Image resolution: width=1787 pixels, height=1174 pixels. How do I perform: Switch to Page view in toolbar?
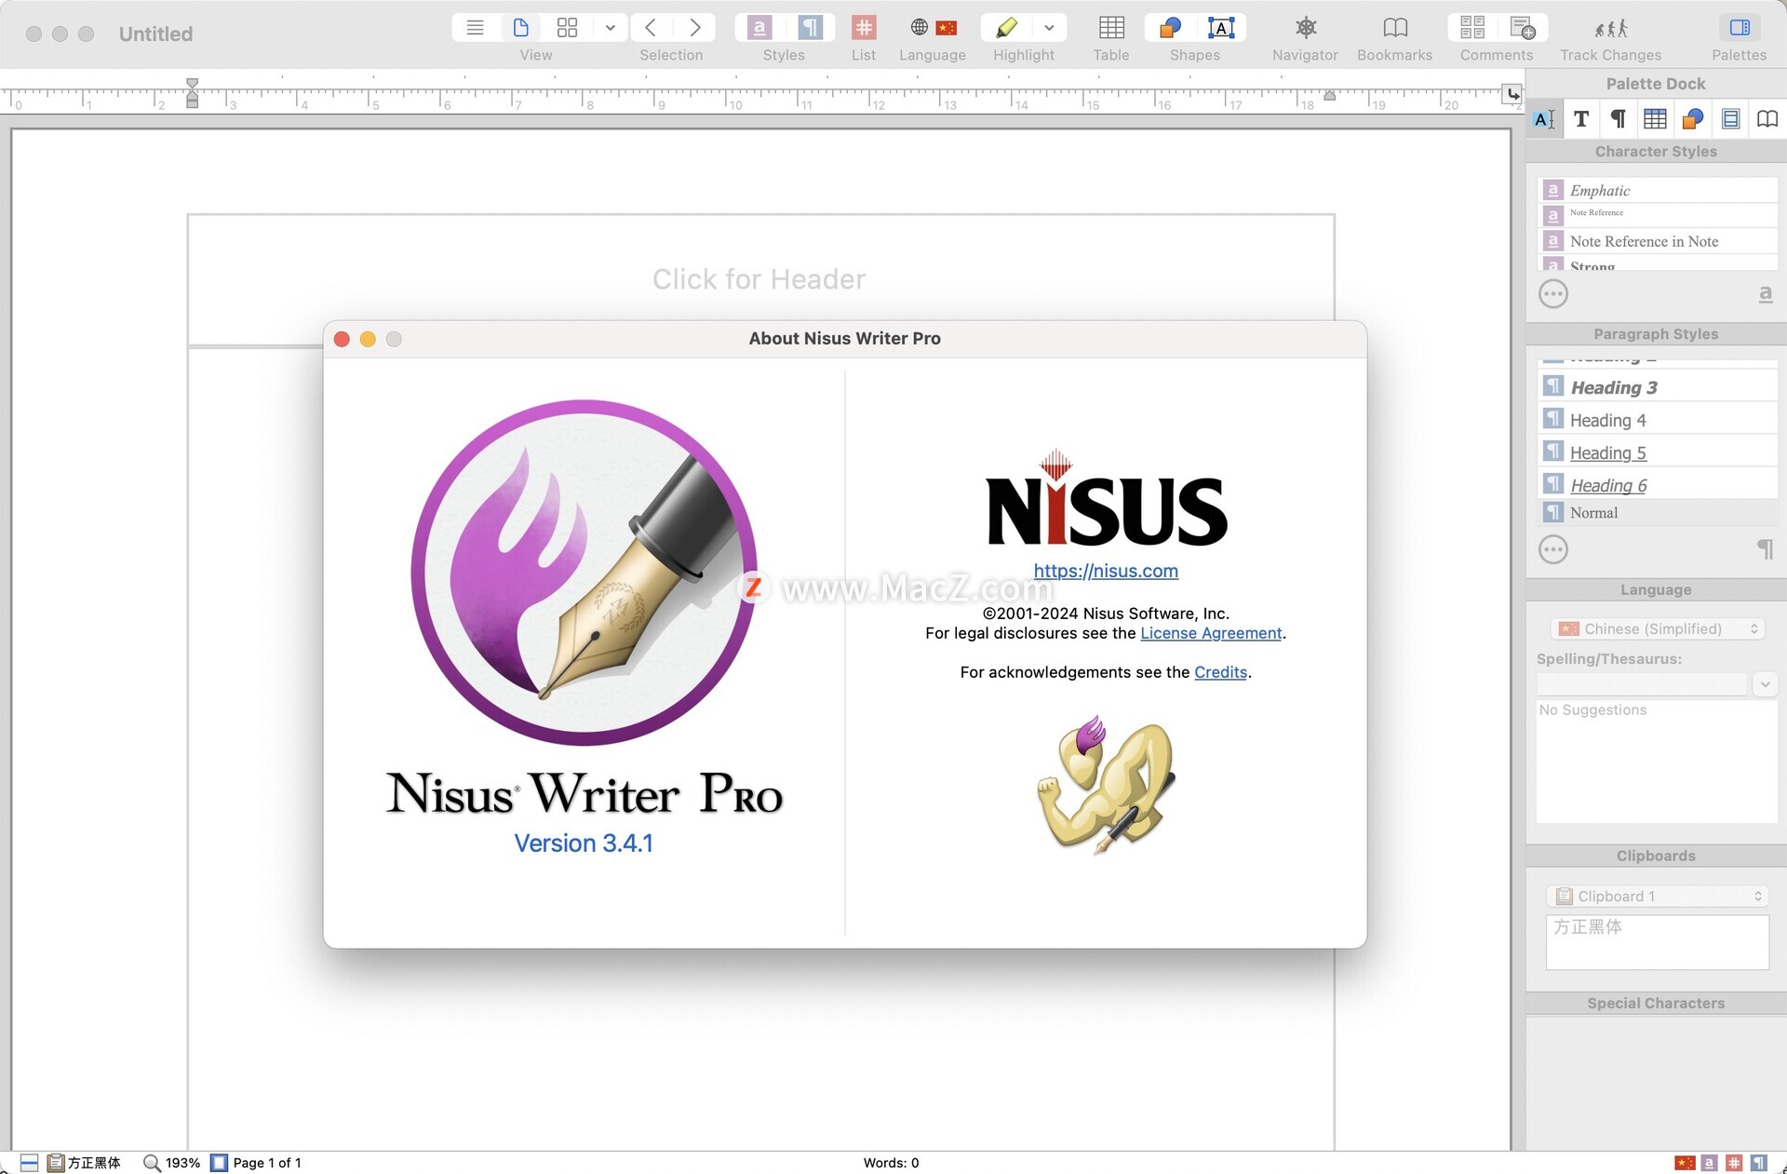(521, 27)
